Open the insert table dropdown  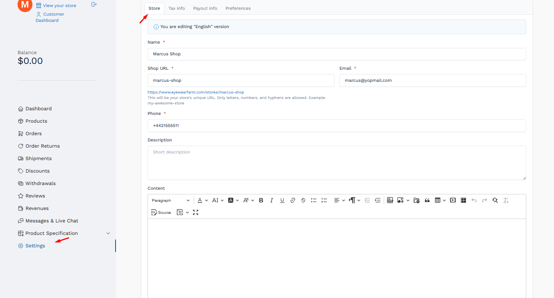pos(440,200)
